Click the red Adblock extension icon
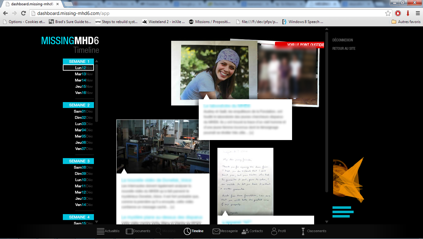 click(398, 13)
